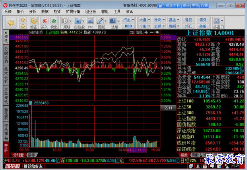Viewport: 247px width, 170px height.
Task: Click the 债券 toolbar button
Action: [x=203, y=20]
